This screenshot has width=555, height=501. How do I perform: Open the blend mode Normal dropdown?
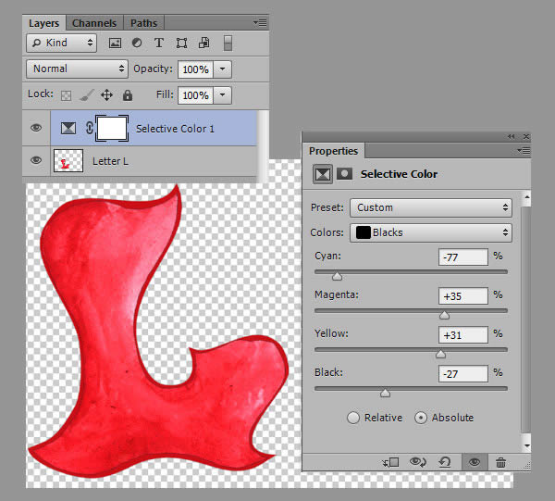point(78,69)
